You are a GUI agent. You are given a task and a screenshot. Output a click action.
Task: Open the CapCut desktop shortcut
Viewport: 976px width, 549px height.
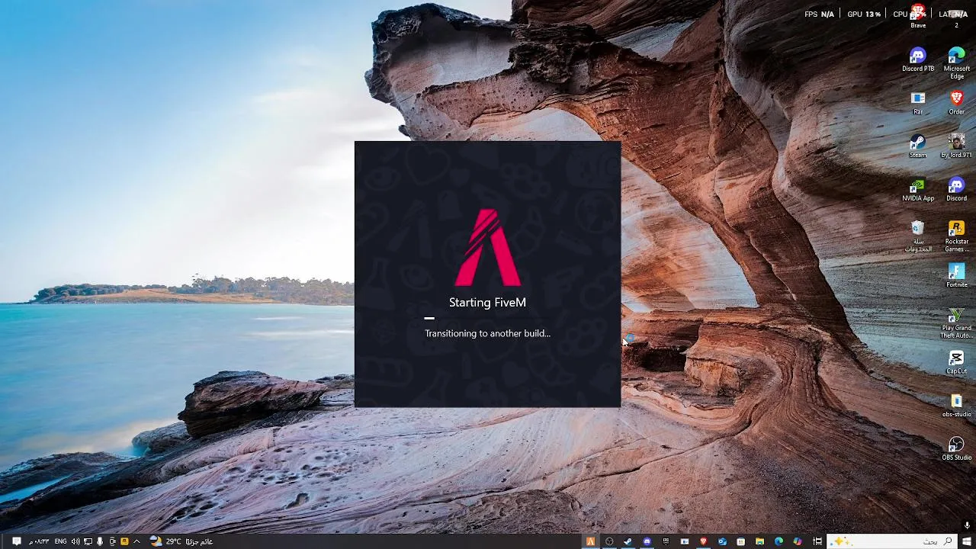click(956, 362)
